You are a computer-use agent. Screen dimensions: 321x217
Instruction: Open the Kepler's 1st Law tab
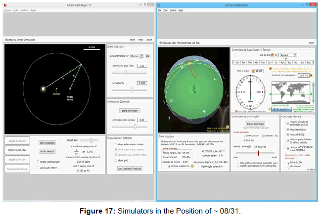pos(16,140)
